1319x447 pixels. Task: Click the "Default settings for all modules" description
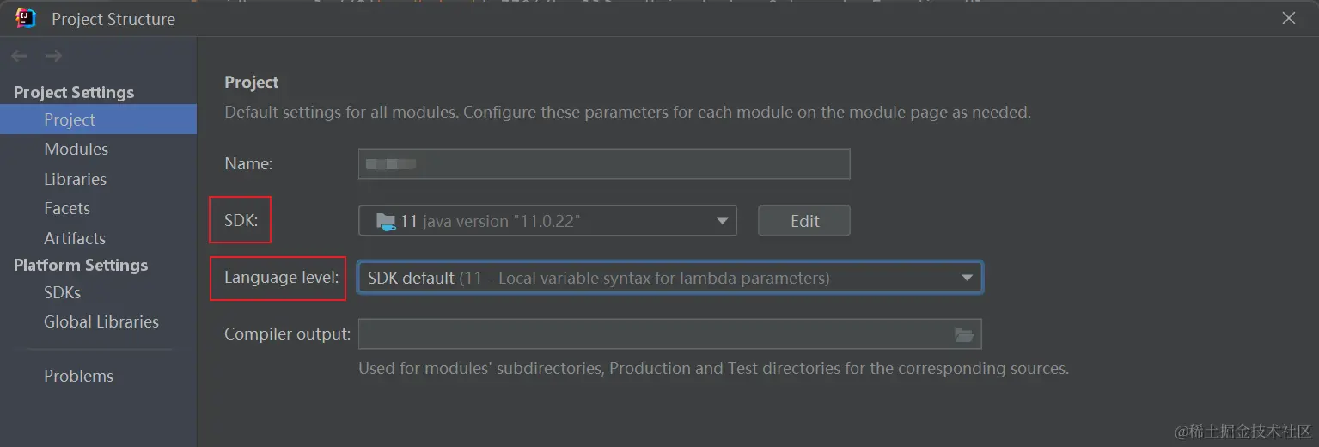click(x=627, y=112)
